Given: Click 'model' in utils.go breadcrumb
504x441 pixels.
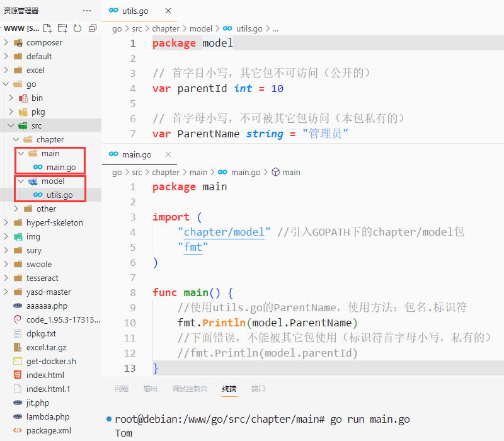Looking at the screenshot, I should click(201, 28).
